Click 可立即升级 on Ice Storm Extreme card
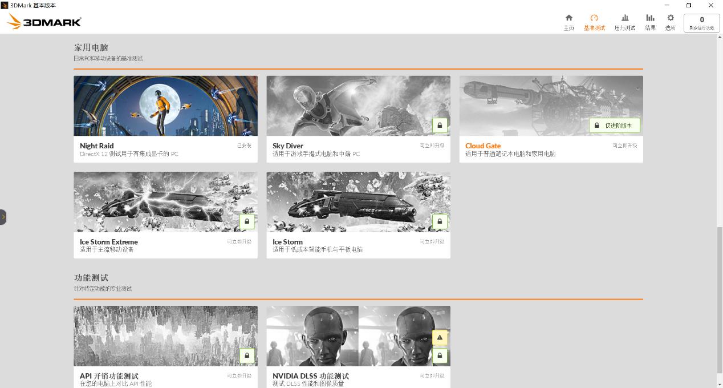The width and height of the screenshot is (723, 388). pyautogui.click(x=239, y=241)
